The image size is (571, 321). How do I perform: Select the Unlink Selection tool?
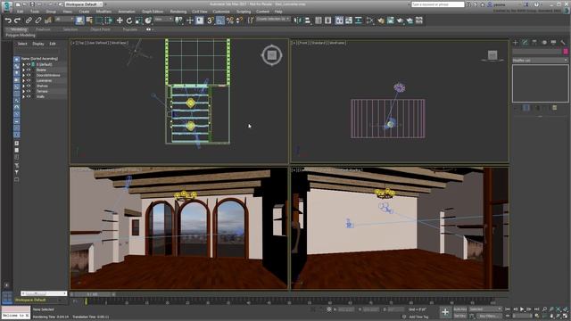click(38, 21)
